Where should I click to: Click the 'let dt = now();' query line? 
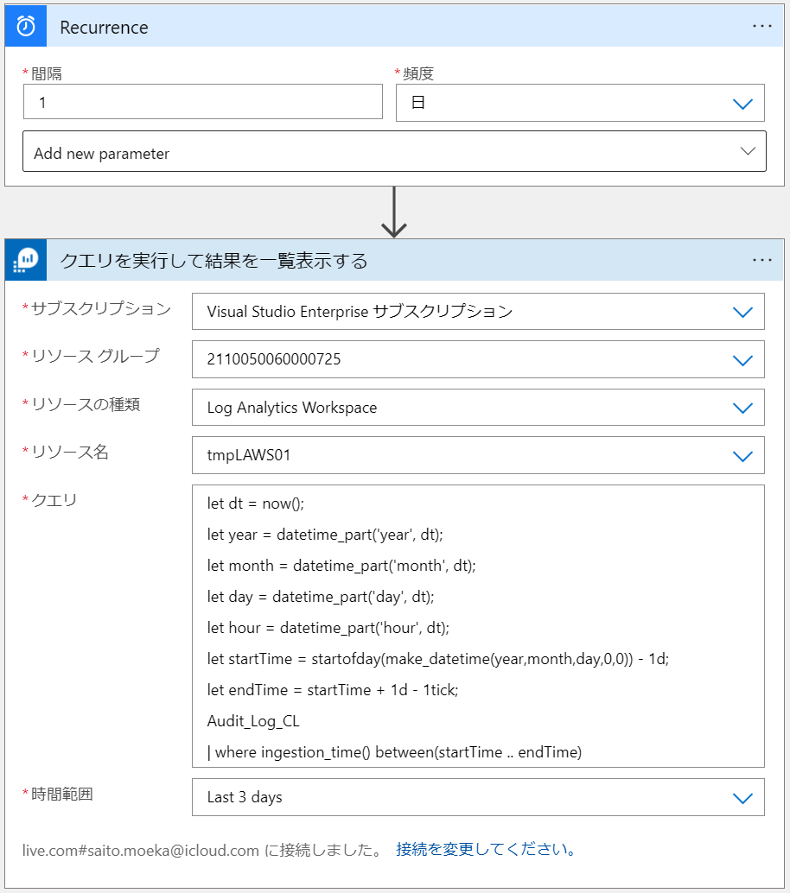(x=255, y=503)
